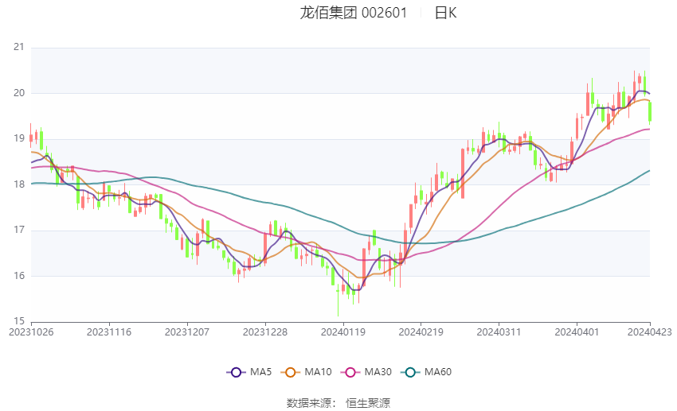The height and width of the screenshot is (411, 677).
Task: Select the 20240219 date axis label
Action: click(421, 332)
